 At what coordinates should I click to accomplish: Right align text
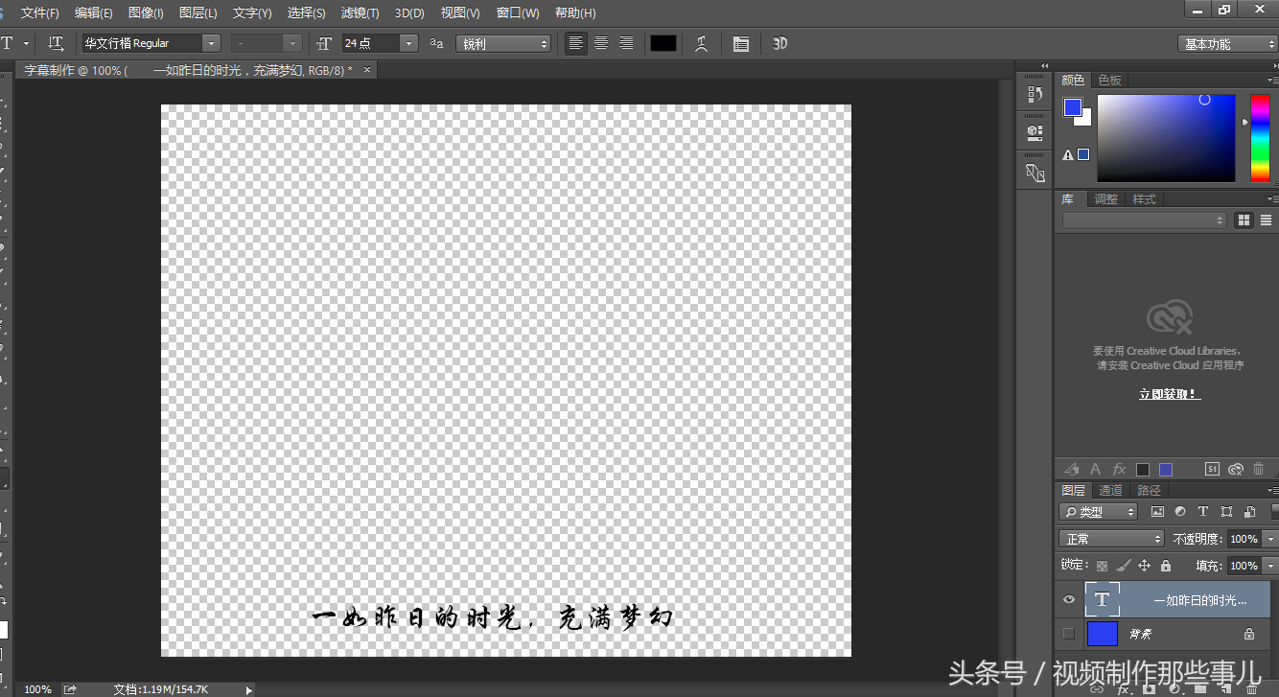[x=626, y=43]
